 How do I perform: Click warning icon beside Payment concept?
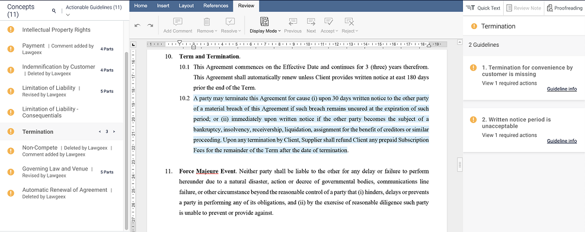tap(11, 49)
